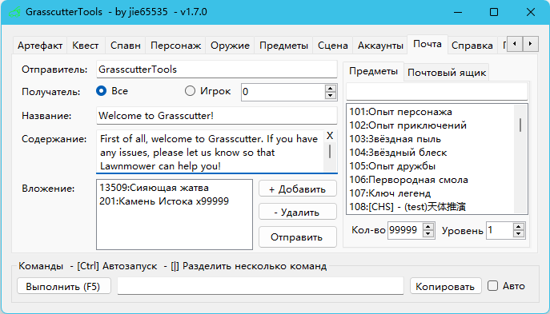Select item 106:Первородная смола
This screenshot has width=550, height=314.
pyautogui.click(x=408, y=180)
